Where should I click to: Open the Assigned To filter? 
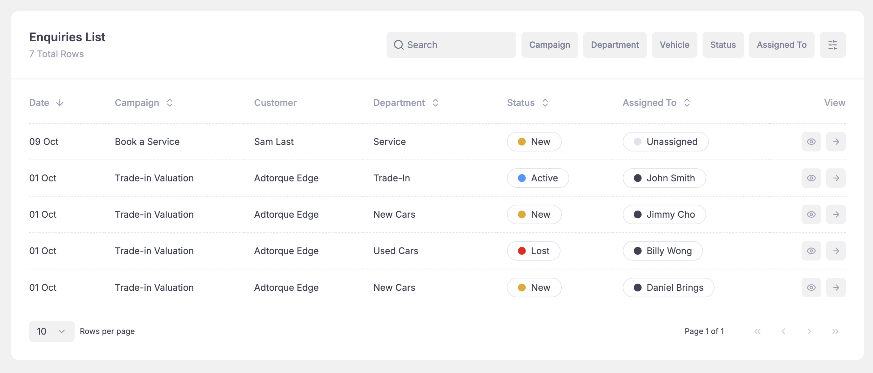pyautogui.click(x=781, y=44)
